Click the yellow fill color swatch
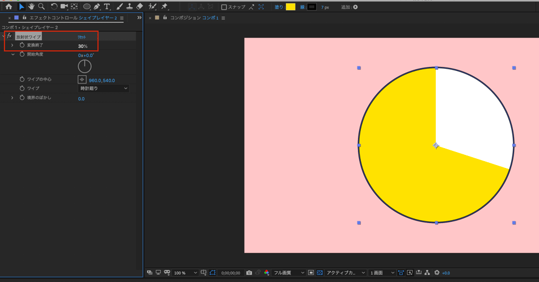Screen dimensions: 539x282 click(290, 7)
